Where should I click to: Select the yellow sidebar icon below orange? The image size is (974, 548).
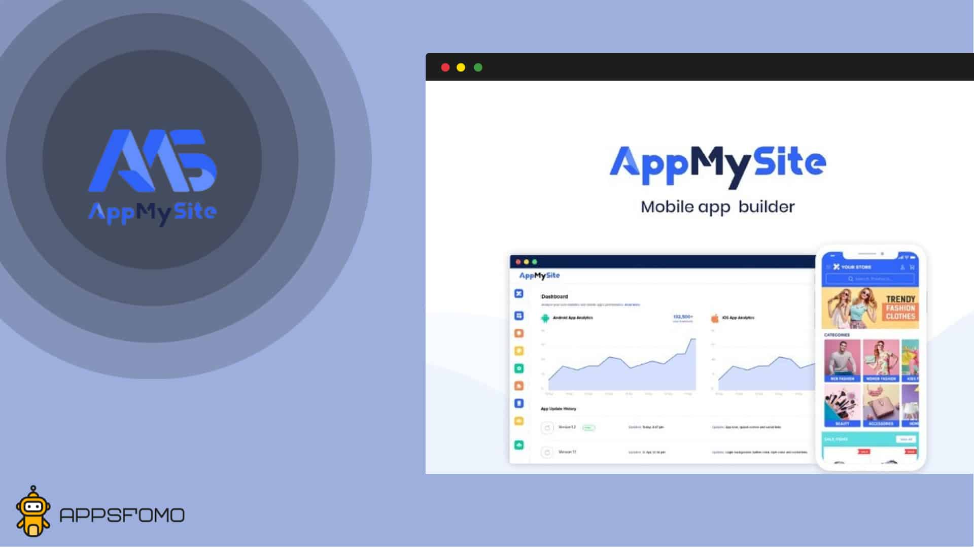click(x=519, y=351)
